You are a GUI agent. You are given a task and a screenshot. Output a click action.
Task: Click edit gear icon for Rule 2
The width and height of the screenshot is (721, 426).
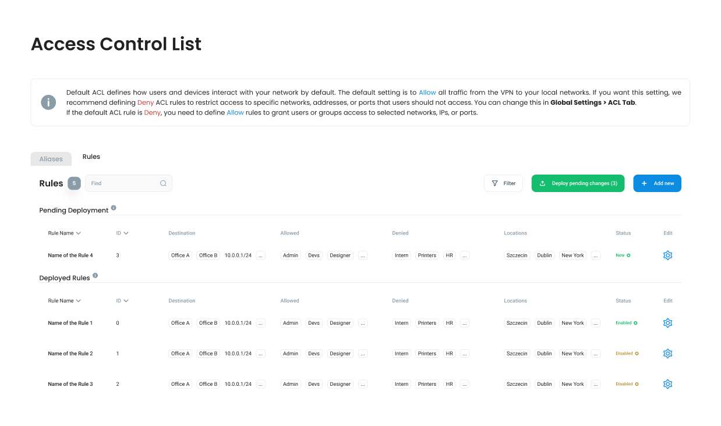pos(667,353)
